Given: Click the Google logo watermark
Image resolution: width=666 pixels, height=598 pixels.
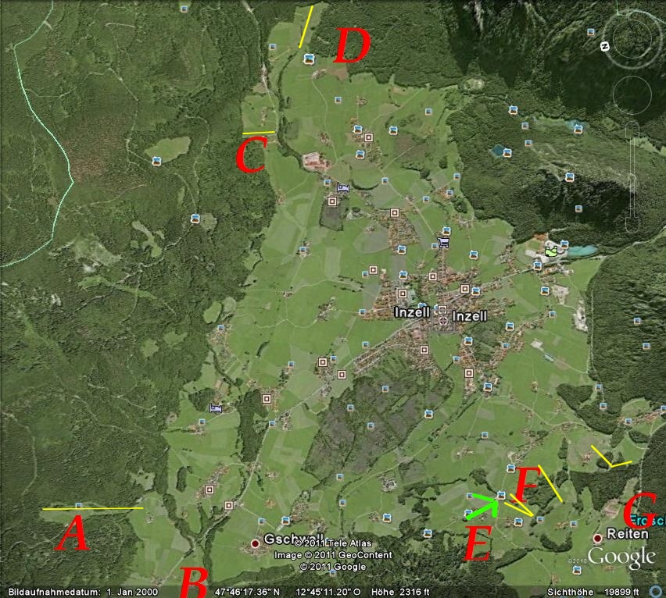Looking at the screenshot, I should point(621,557).
